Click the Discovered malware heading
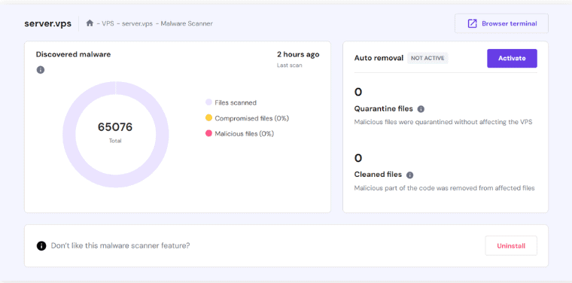Viewport: 572px width, 283px height. [73, 54]
